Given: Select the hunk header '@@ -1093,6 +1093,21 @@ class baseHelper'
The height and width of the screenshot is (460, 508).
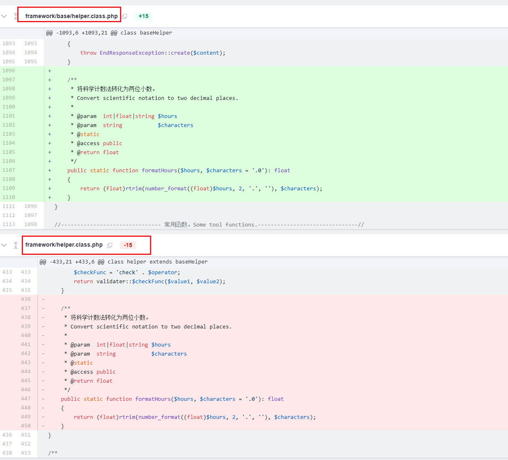Looking at the screenshot, I should pyautogui.click(x=109, y=33).
